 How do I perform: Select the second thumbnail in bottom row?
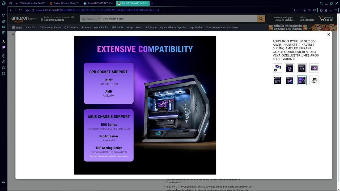(x=290, y=80)
